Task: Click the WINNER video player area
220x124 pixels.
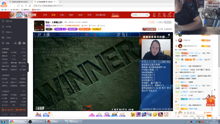Action: coord(86,72)
